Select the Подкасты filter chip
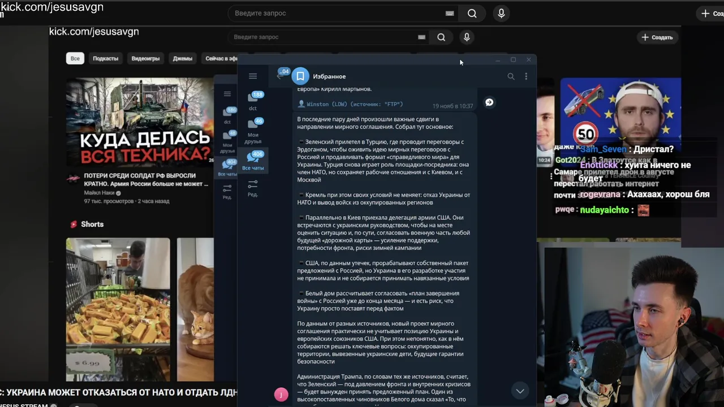724x407 pixels. (x=106, y=58)
